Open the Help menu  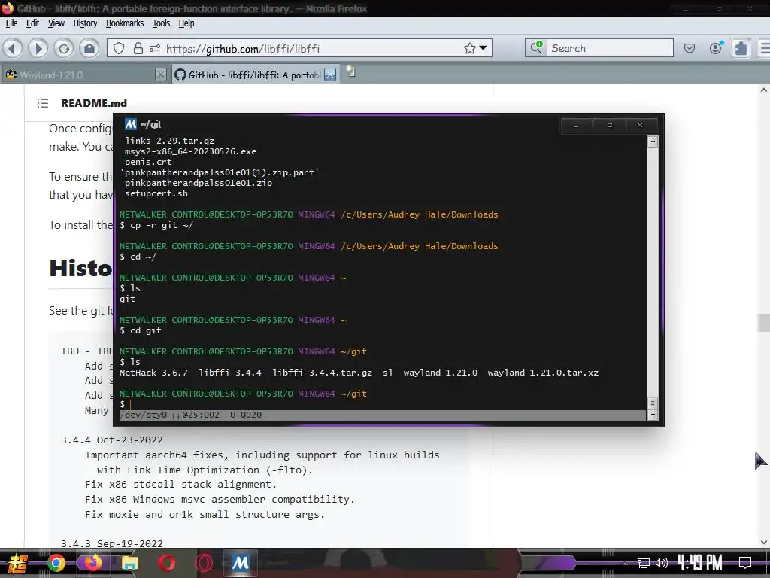(186, 23)
